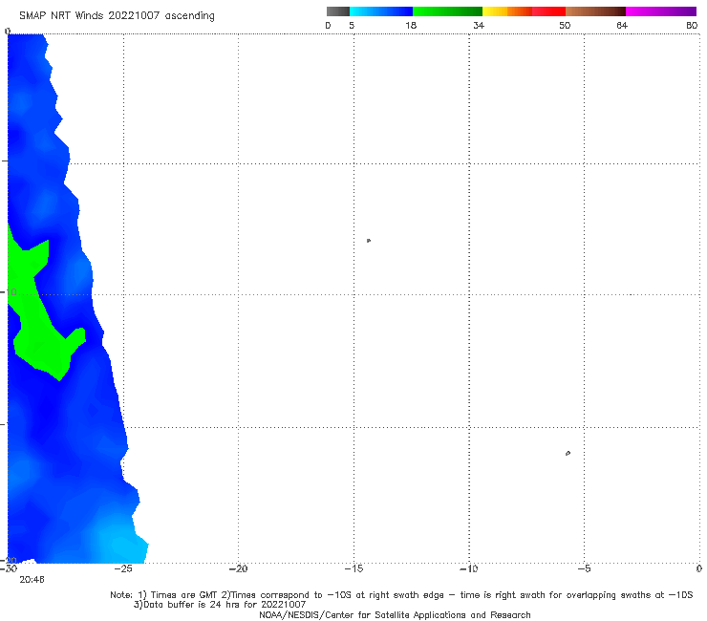Image resolution: width=707 pixels, height=621 pixels.
Task: Click color bar label 50
Action: pyautogui.click(x=565, y=25)
